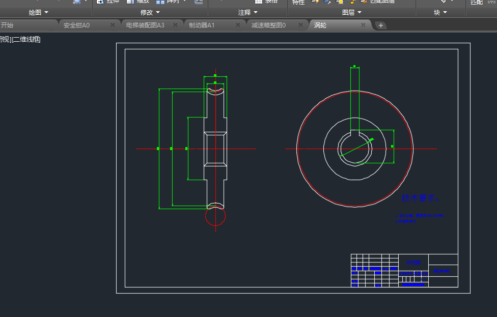Screen dimensions: 497x317
Task: Close the 安全钳A0 drawing tab
Action: (113, 25)
